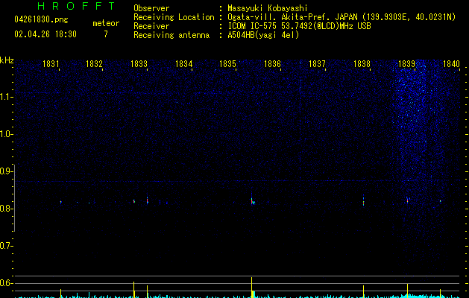Click the 0.8 kHz axis label
This screenshot has width=469, height=298.
(x=6, y=209)
